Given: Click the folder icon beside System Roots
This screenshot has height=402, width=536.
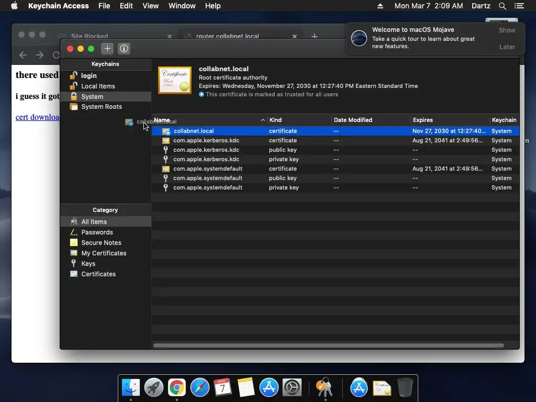Looking at the screenshot, I should (73, 107).
